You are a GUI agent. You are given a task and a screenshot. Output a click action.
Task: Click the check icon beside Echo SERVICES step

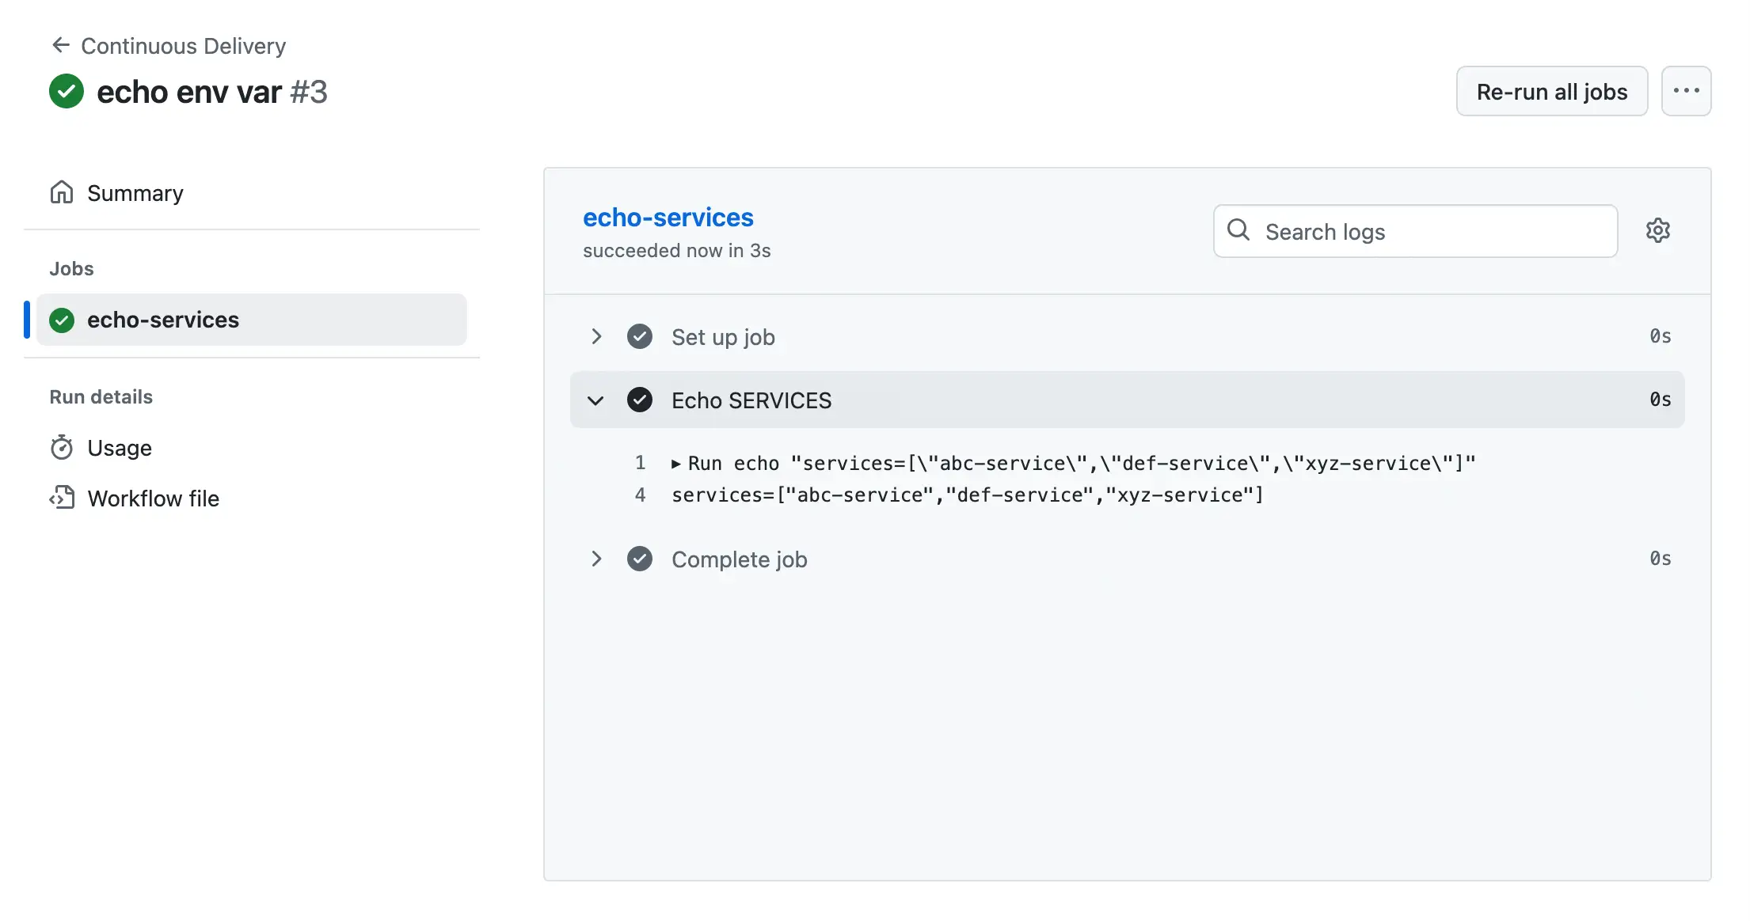(x=639, y=400)
